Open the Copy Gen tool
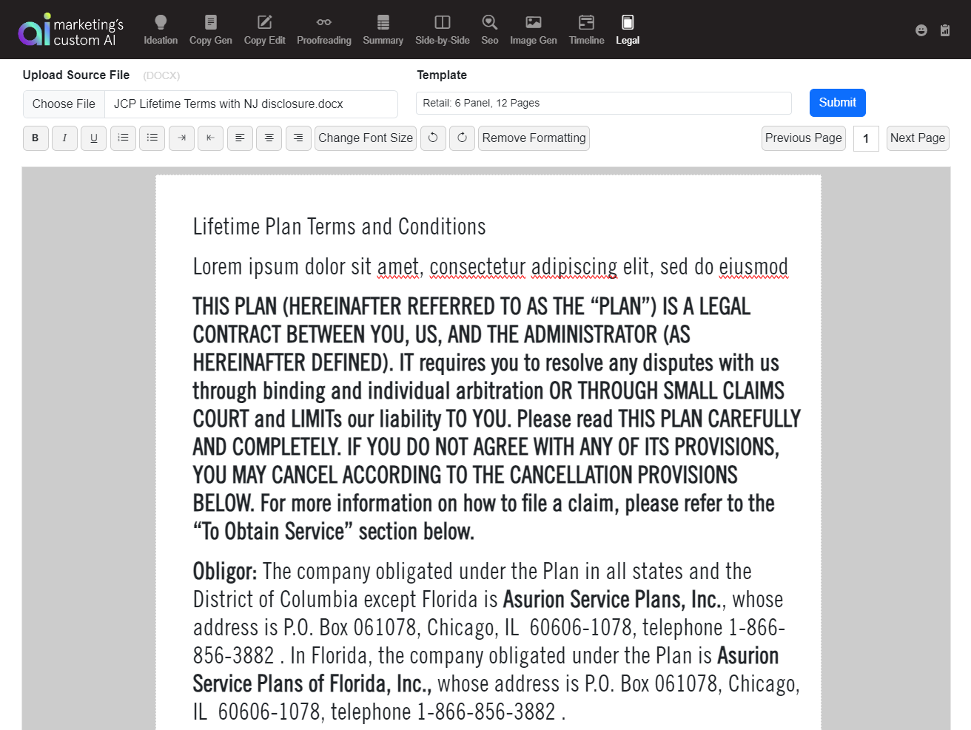The height and width of the screenshot is (730, 971). click(x=211, y=30)
